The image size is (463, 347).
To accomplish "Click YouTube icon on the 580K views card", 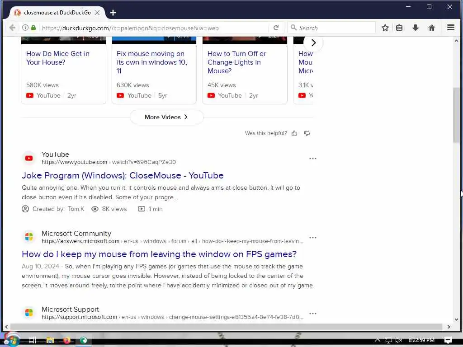I will [30, 96].
